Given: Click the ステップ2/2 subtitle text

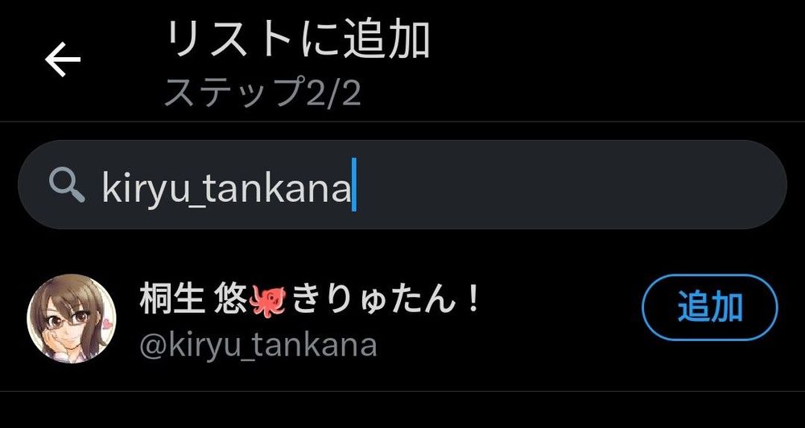Looking at the screenshot, I should pos(263,93).
